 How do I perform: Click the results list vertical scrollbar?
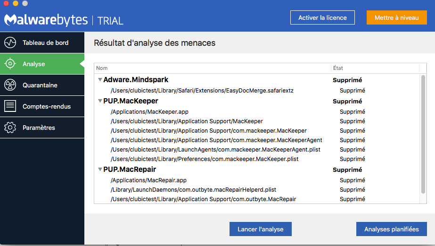423,134
